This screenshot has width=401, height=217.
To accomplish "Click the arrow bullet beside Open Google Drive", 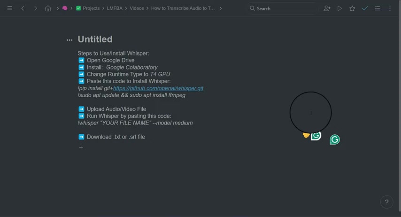I will pos(81,61).
